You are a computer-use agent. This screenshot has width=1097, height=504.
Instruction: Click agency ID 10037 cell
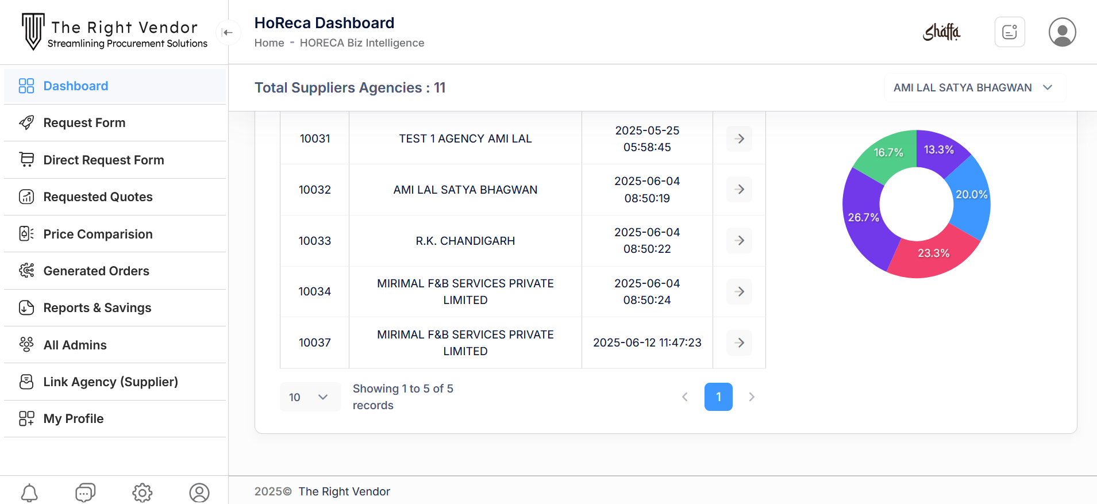[x=315, y=343]
